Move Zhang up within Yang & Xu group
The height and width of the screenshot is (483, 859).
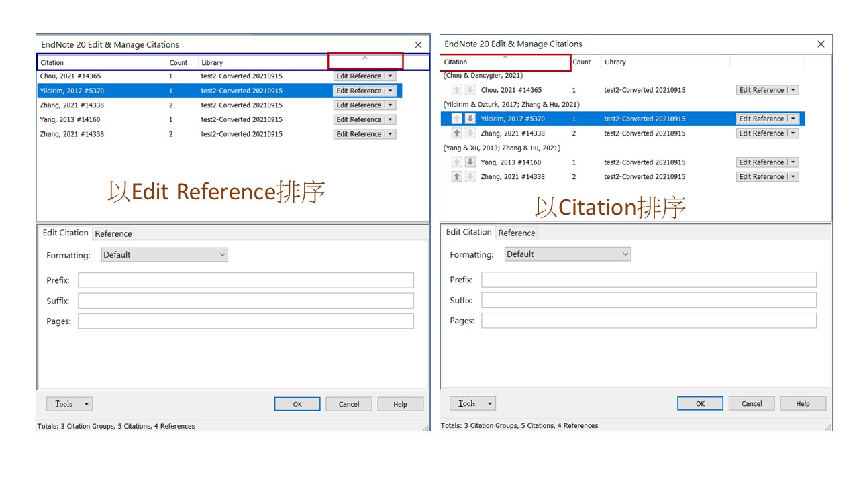(x=457, y=177)
